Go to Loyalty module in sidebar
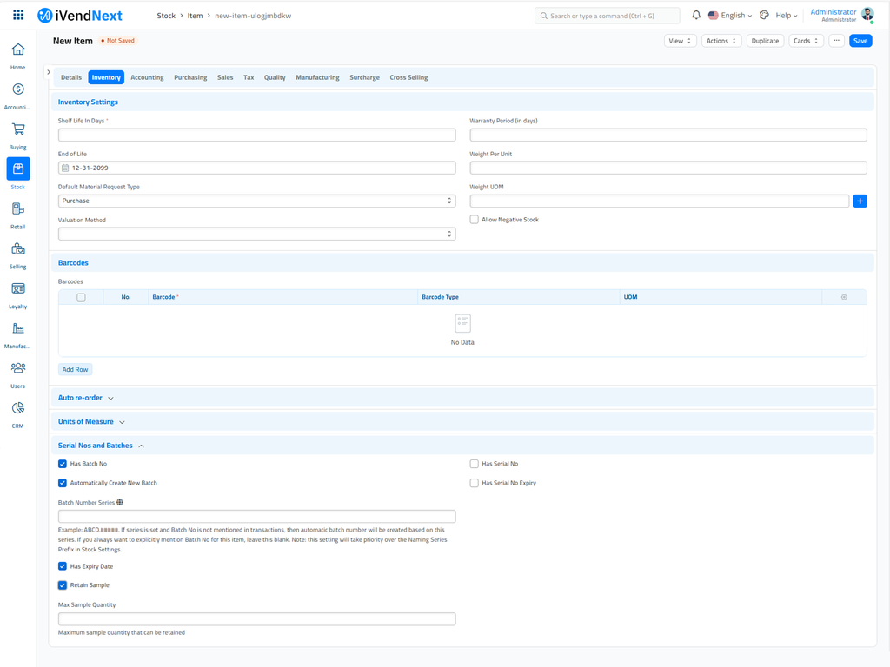 pos(17,289)
